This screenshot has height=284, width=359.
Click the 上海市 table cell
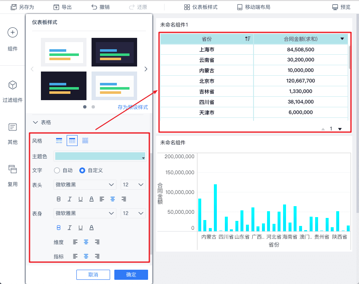point(207,50)
